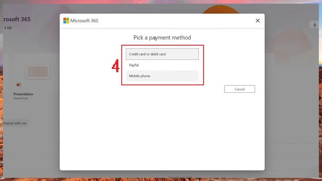The height and width of the screenshot is (181, 322).
Task: Close the Microsoft 365 dialog
Action: pos(258,21)
